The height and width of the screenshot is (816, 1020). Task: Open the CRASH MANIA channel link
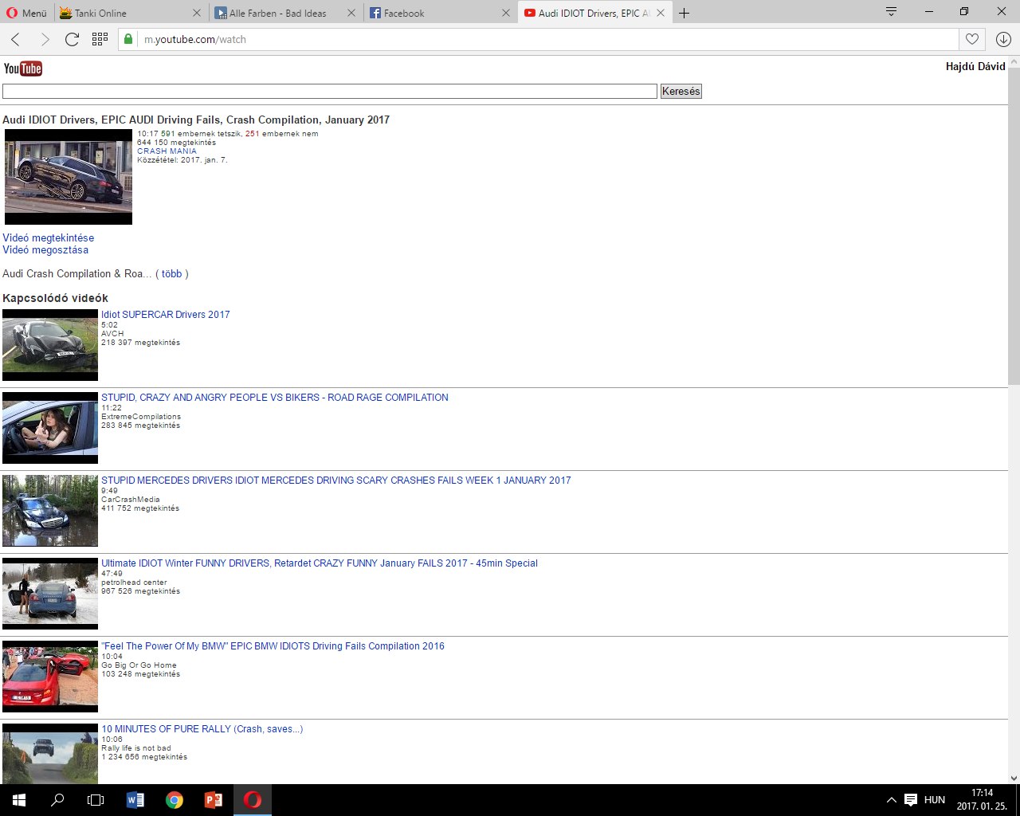167,151
